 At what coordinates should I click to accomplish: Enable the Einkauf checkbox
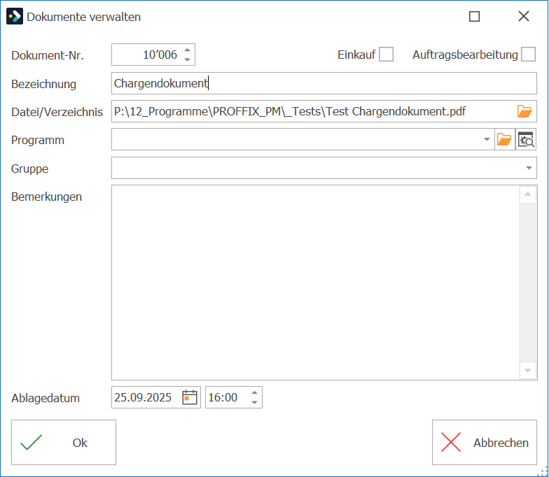point(387,55)
